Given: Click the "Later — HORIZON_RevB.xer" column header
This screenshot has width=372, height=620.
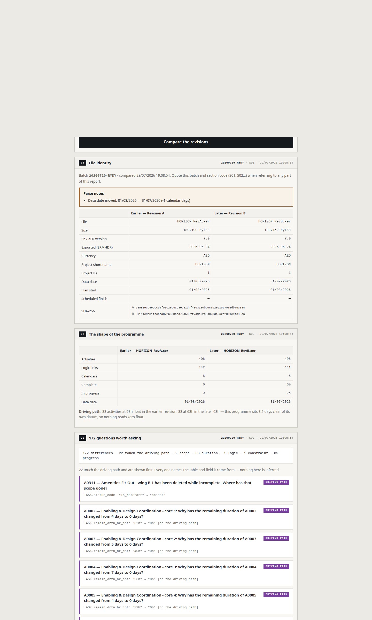Looking at the screenshot, I should pyautogui.click(x=233, y=351).
